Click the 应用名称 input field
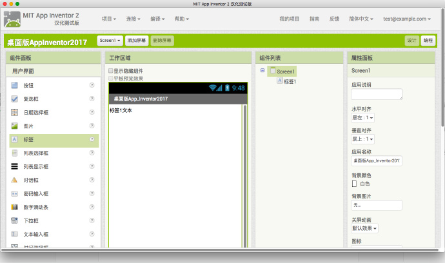 377,161
